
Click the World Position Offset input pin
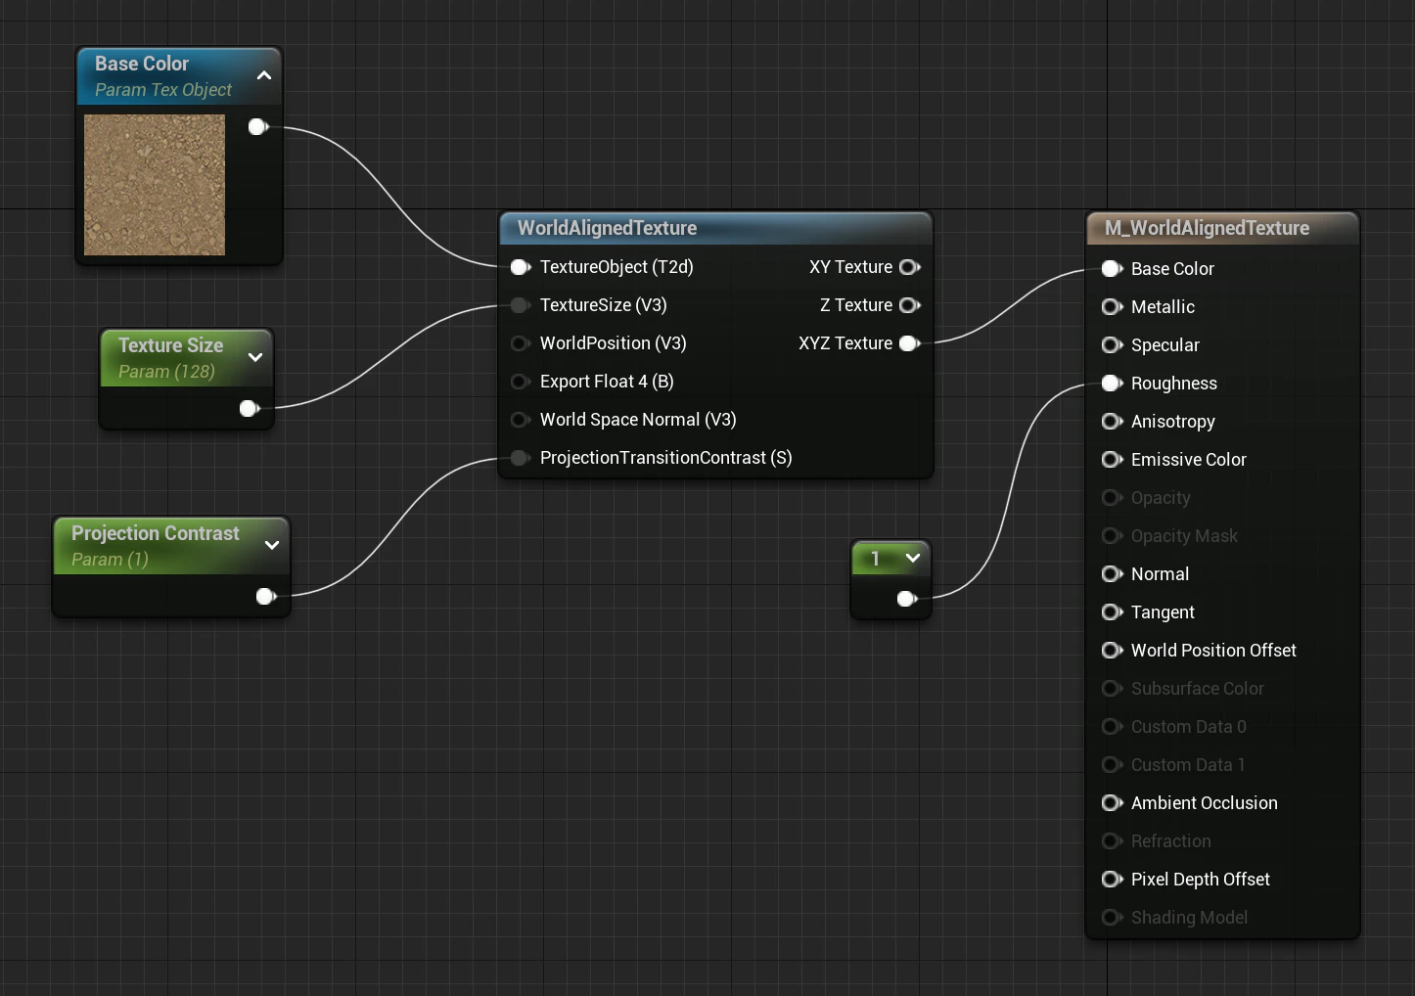(x=1112, y=651)
